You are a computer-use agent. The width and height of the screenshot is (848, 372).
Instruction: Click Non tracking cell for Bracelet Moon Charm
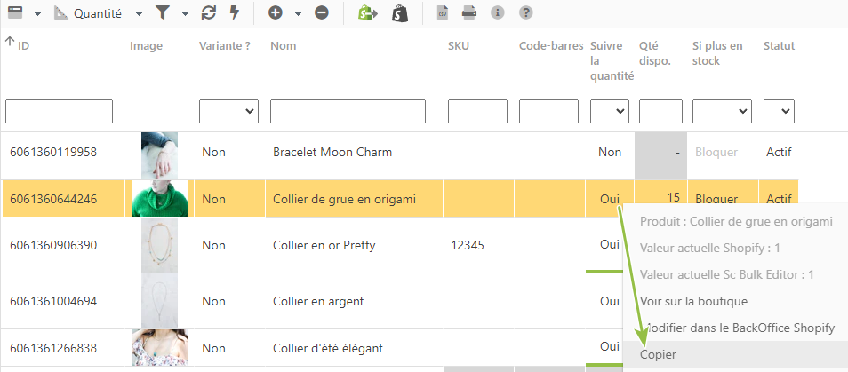610,152
